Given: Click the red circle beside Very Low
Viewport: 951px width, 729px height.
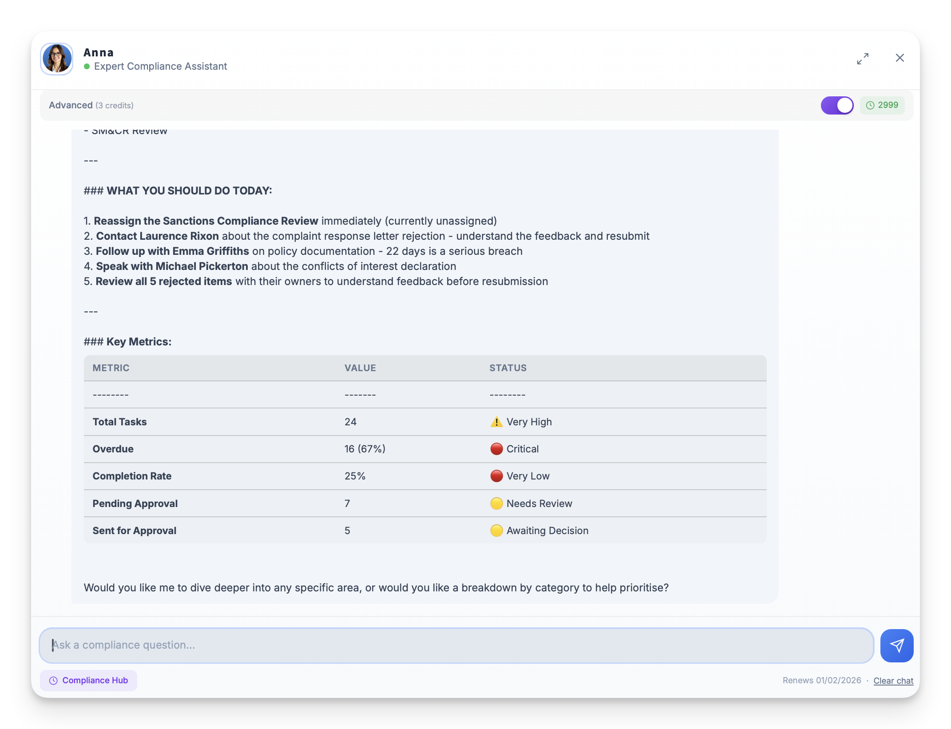Looking at the screenshot, I should click(496, 476).
